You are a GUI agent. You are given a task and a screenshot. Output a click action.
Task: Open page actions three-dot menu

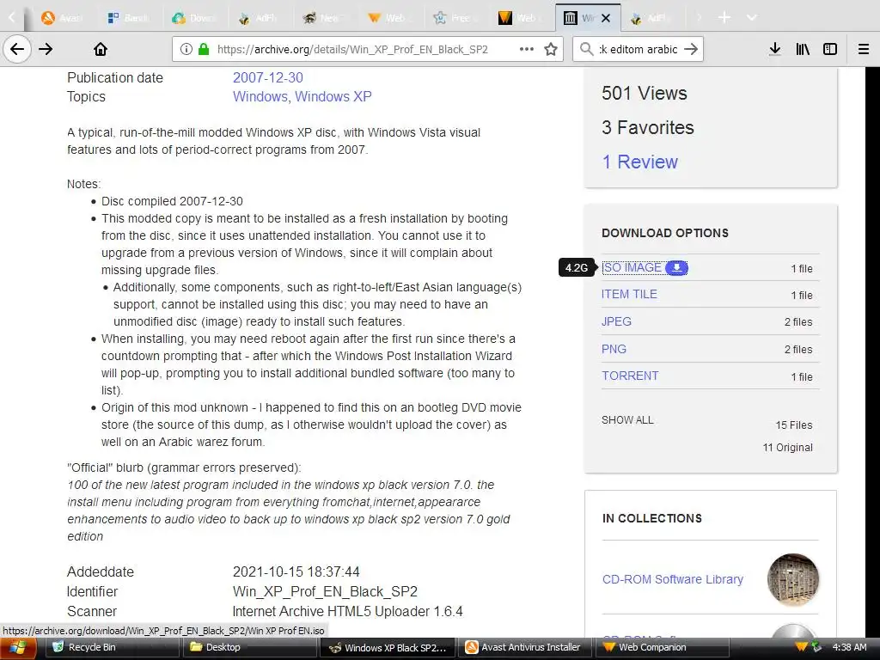tap(527, 49)
